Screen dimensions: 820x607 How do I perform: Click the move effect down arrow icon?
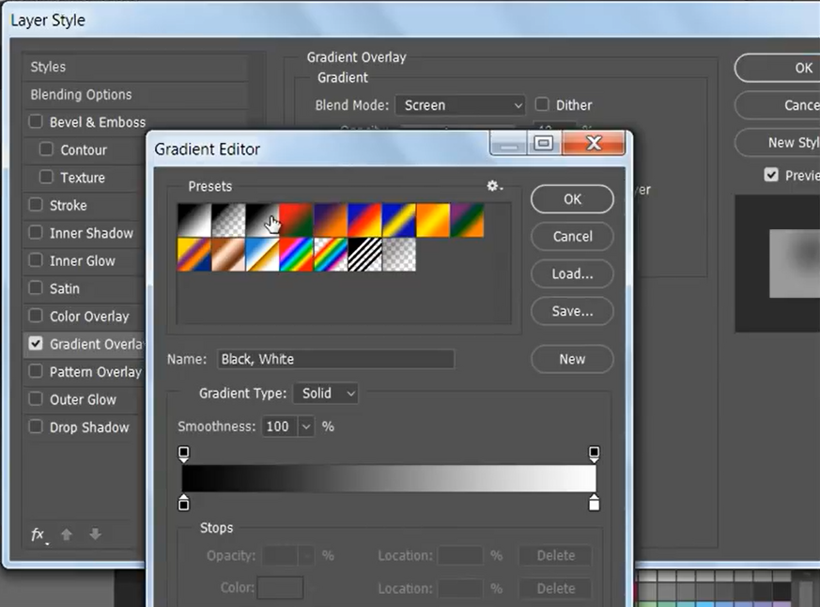[94, 535]
